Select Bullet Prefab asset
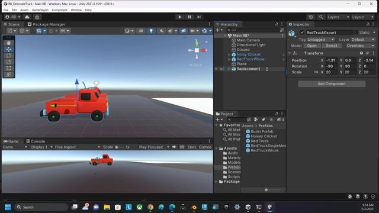This screenshot has height=213, width=379. point(262,131)
